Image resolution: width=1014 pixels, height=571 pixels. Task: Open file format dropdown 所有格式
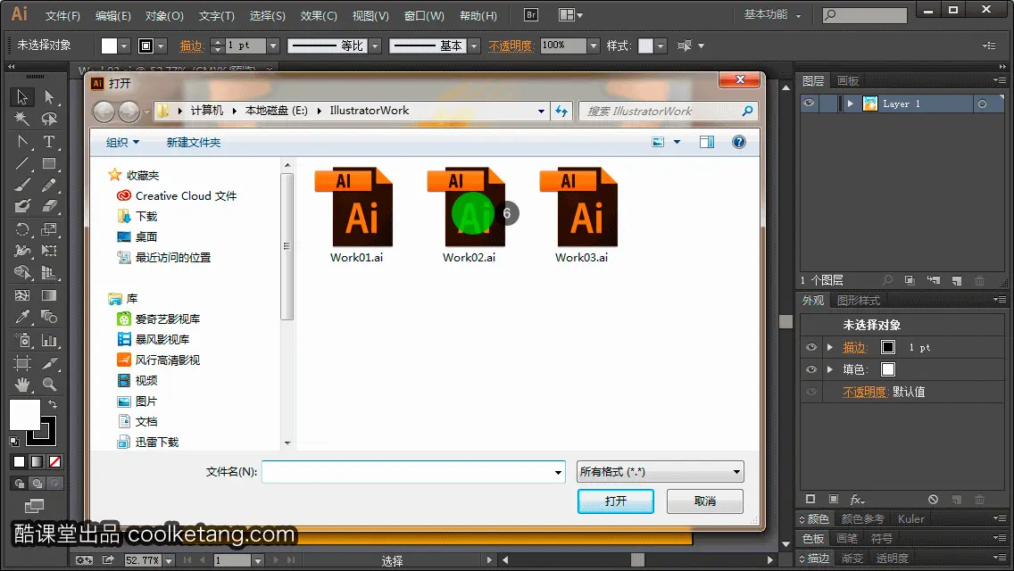point(660,472)
